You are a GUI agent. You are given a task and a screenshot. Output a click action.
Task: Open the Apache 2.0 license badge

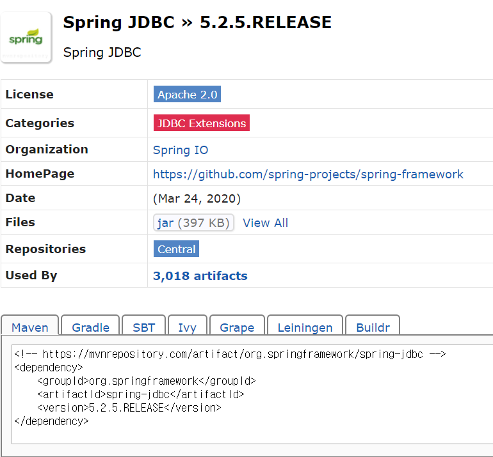pos(187,94)
